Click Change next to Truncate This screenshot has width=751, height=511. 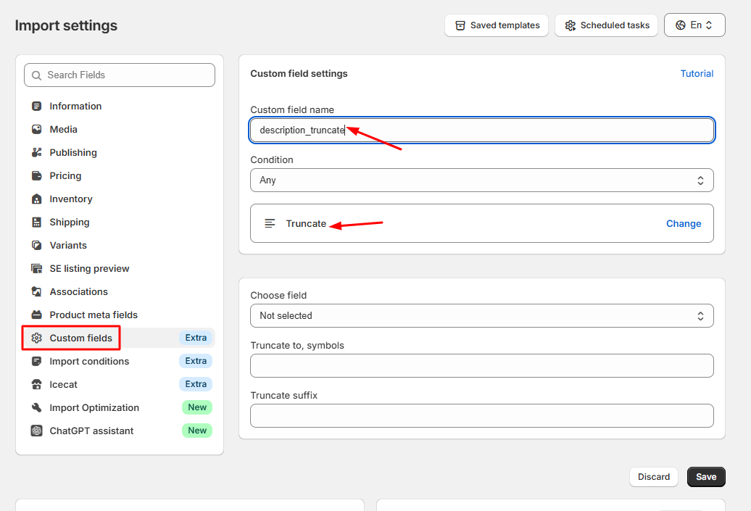click(684, 224)
